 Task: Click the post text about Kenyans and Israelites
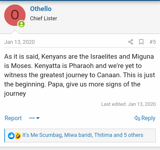79,75
